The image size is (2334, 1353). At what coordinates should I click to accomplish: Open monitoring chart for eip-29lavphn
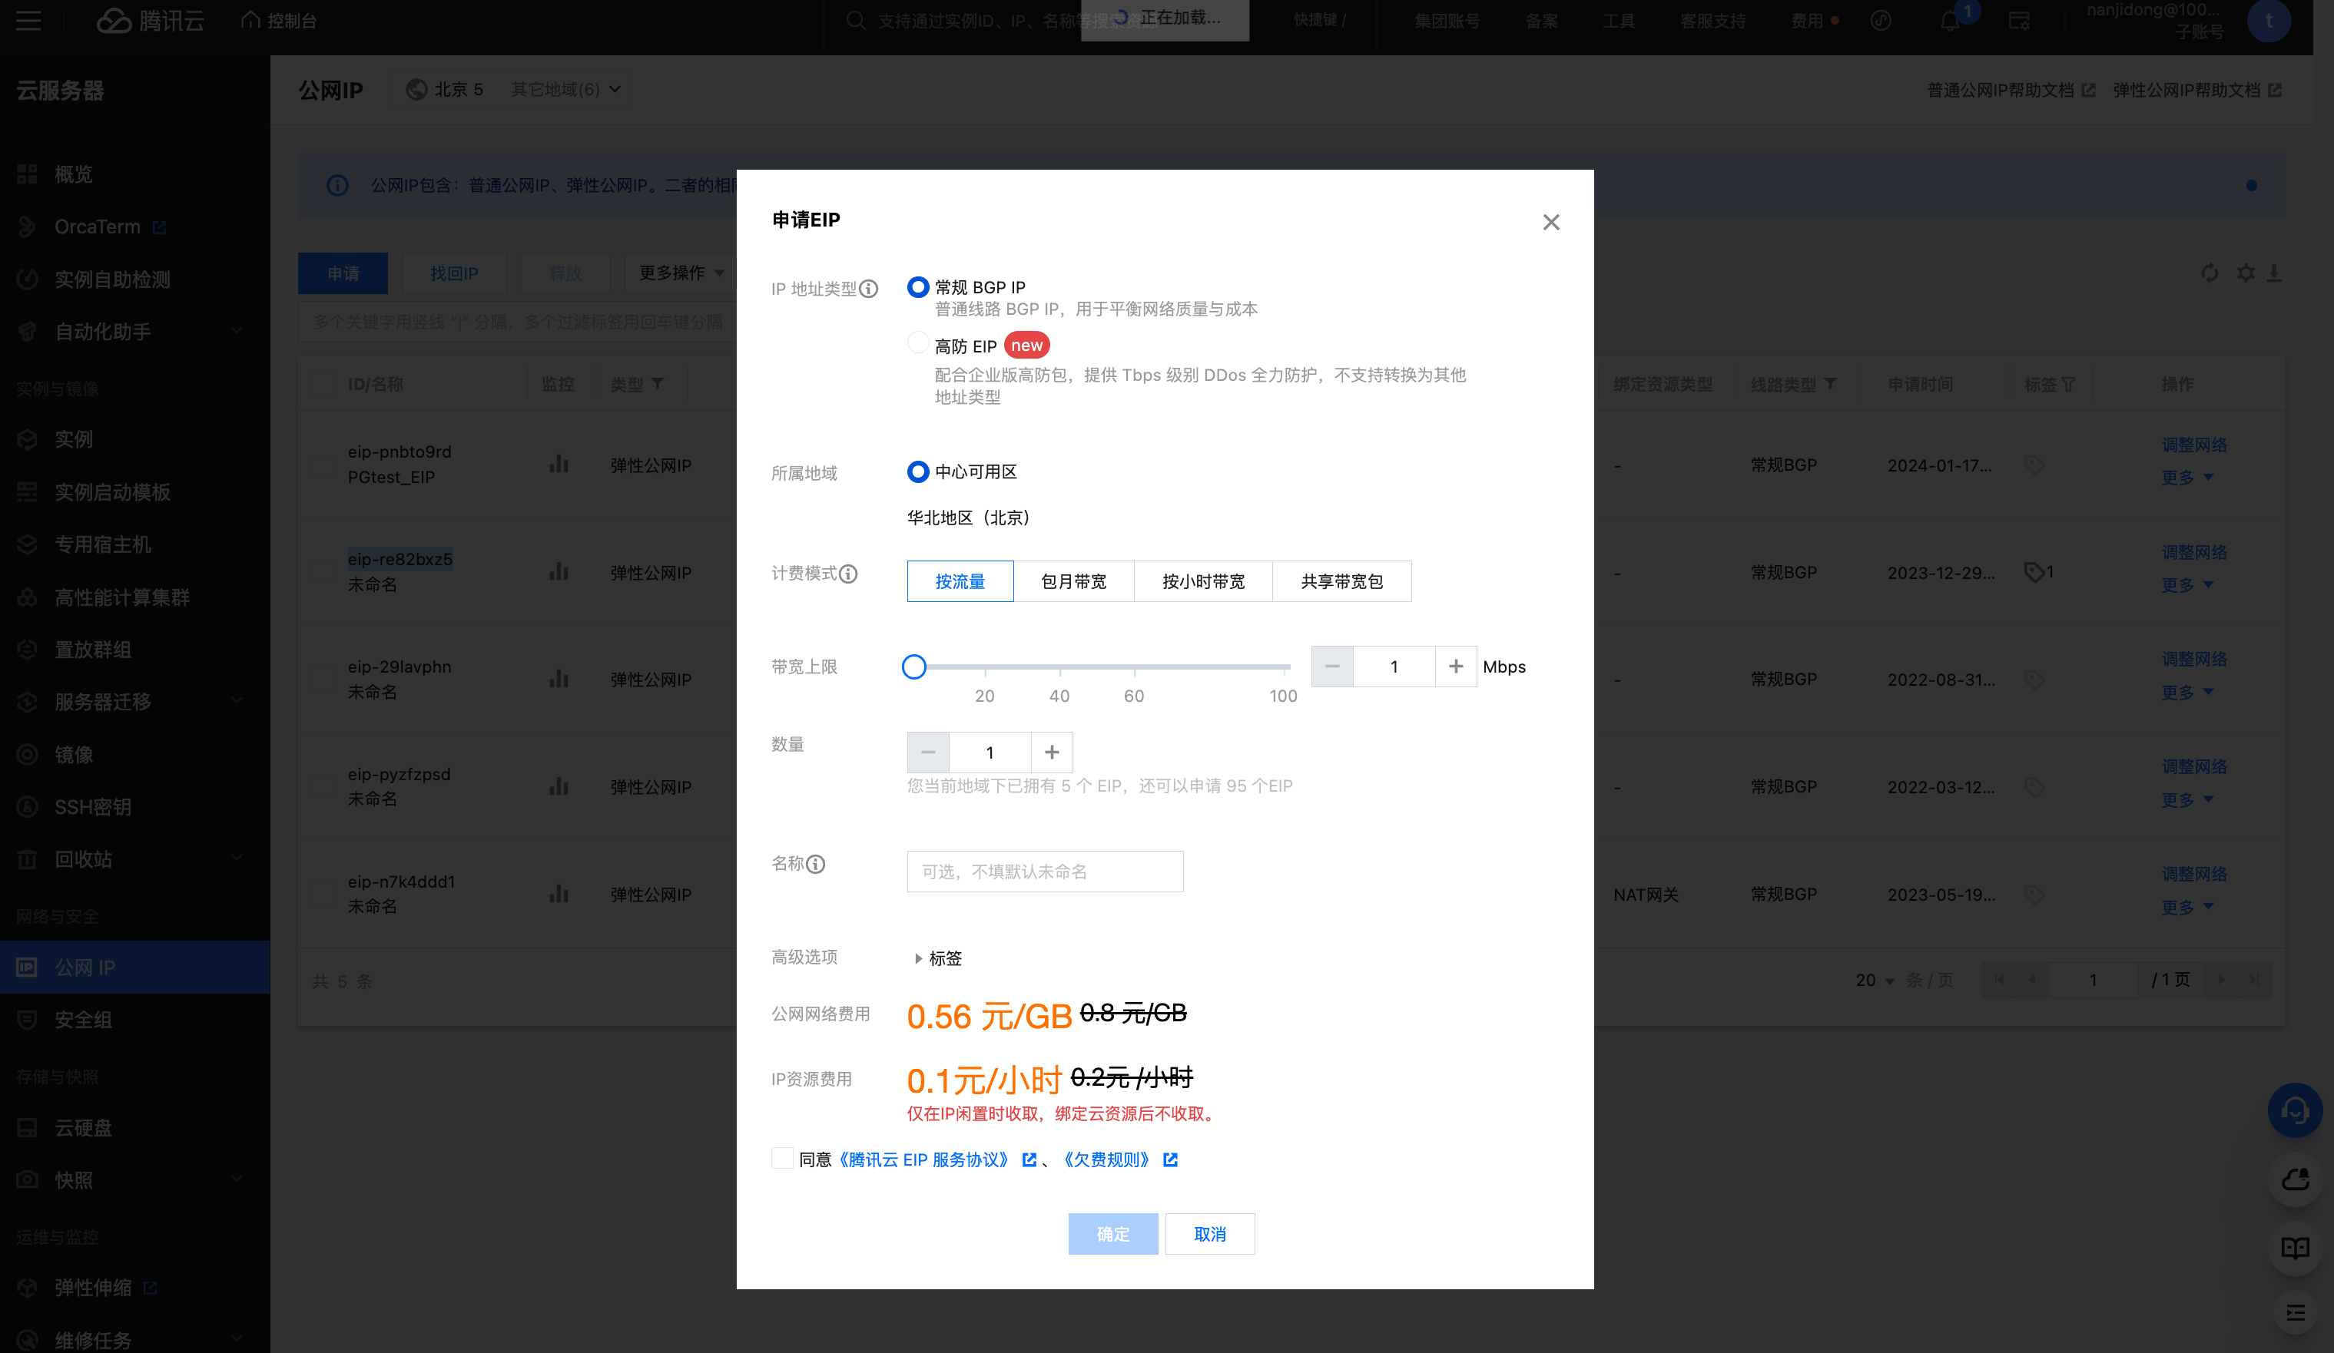tap(559, 678)
